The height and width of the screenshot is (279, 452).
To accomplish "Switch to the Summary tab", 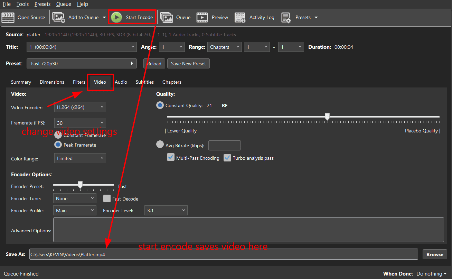I will (21, 82).
